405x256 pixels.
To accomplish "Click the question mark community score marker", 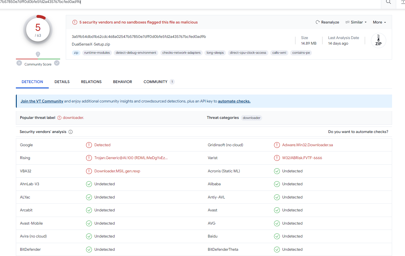I will 38,54.
